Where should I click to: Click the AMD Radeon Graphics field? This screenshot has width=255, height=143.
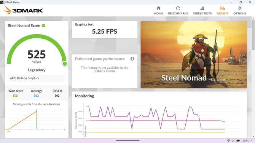click(37, 78)
